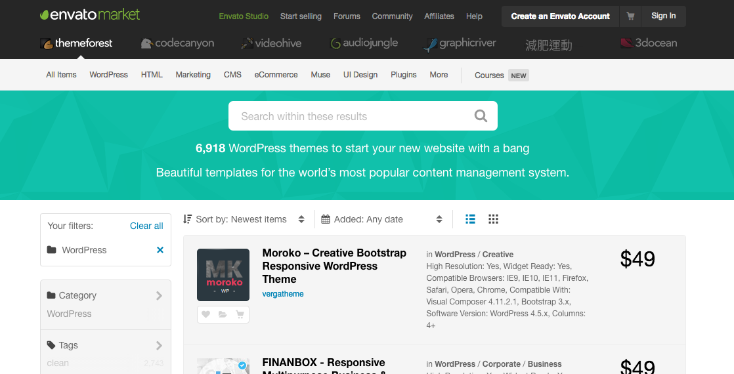
Task: Open the Moroko theme title link
Action: tap(334, 266)
